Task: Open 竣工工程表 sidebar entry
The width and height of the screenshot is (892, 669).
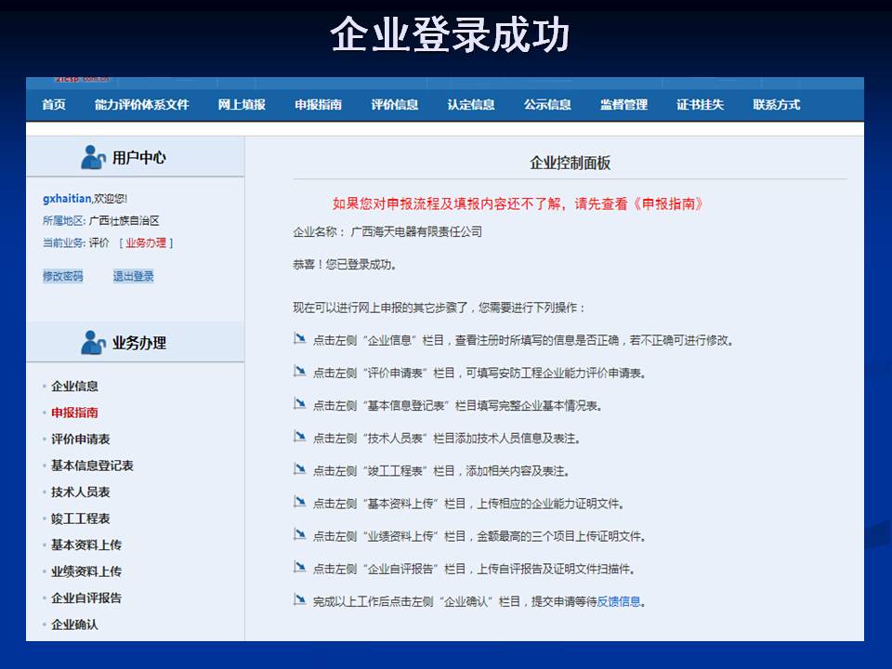Action: click(x=80, y=518)
